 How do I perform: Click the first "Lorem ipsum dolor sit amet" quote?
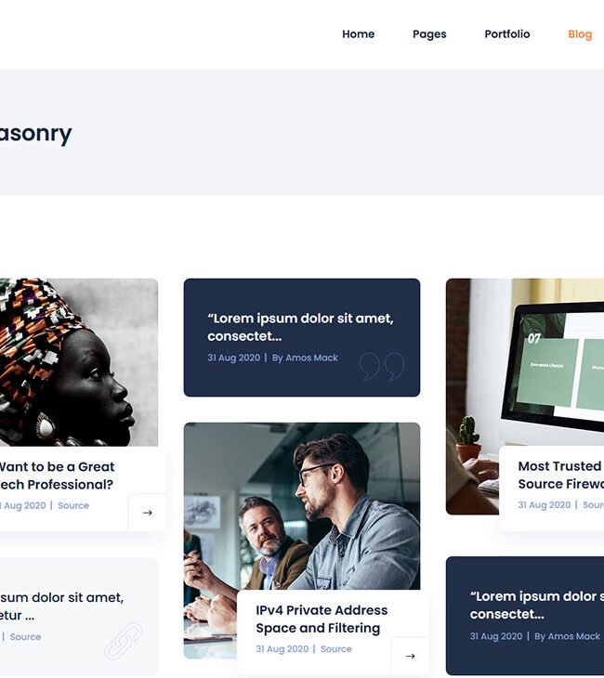300,327
